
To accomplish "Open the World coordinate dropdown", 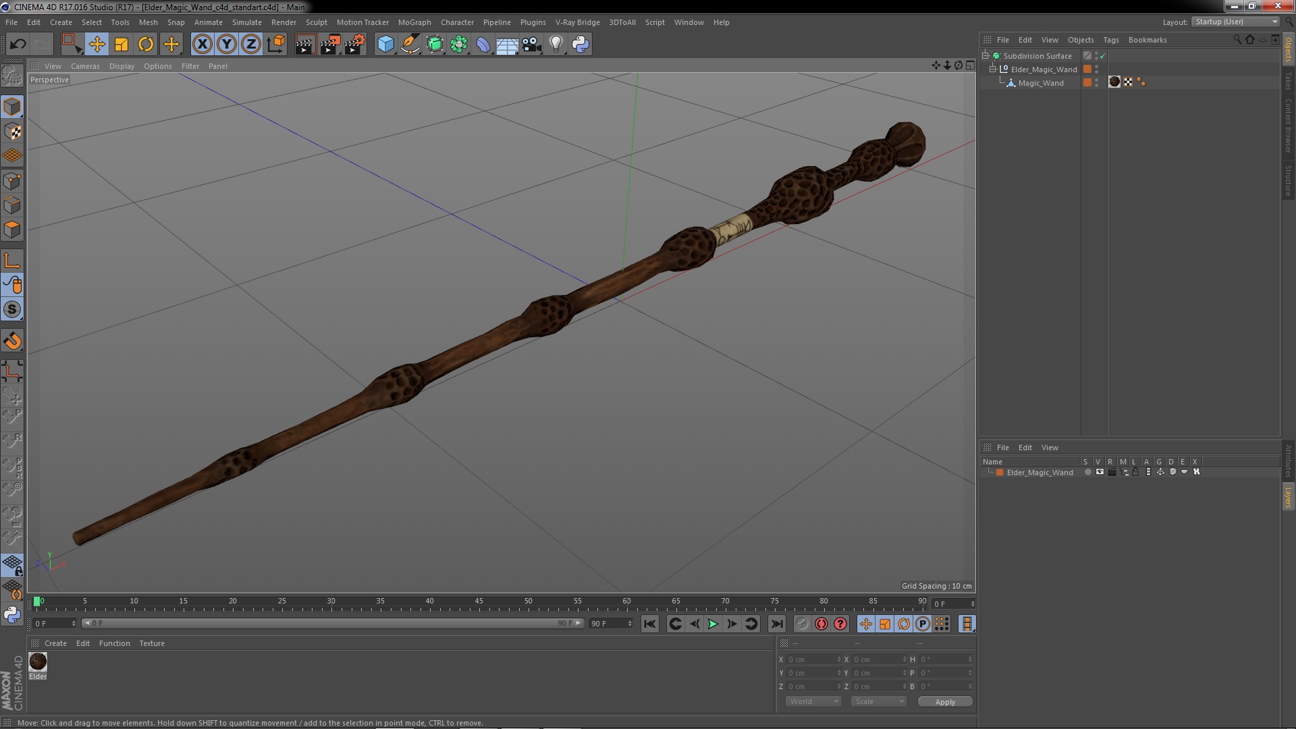I will click(813, 701).
